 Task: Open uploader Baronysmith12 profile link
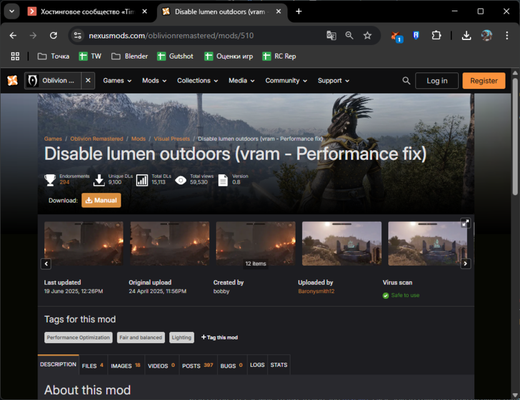[316, 291]
